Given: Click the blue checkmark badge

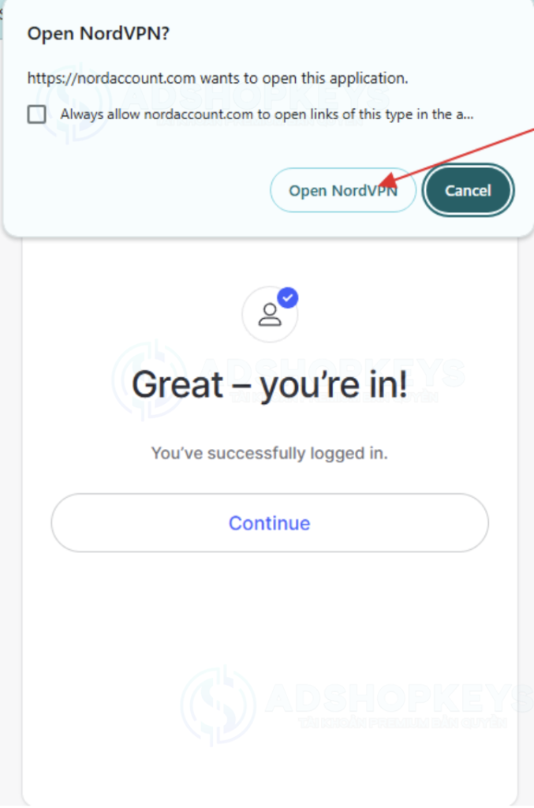Looking at the screenshot, I should coord(287,297).
